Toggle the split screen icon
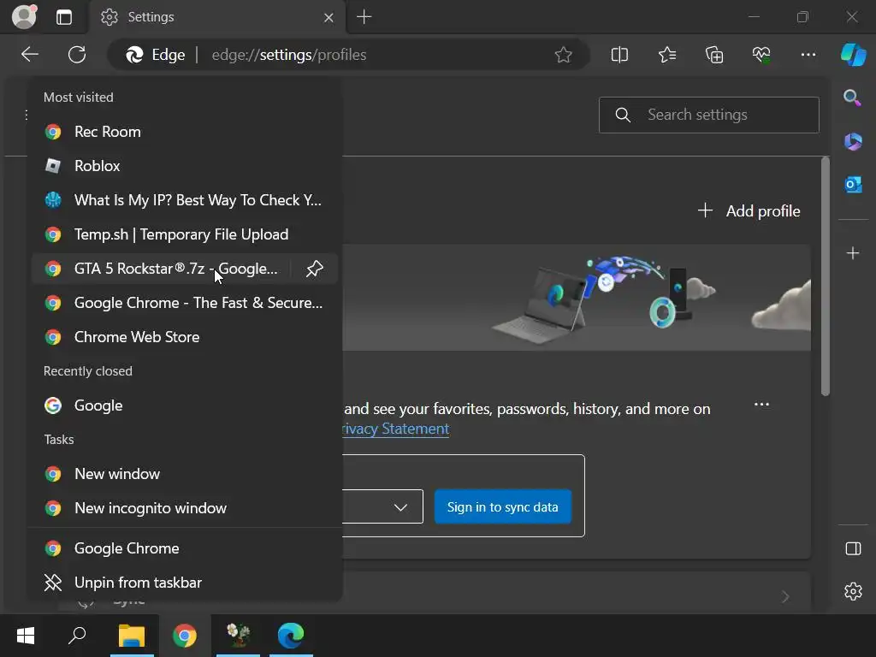This screenshot has height=657, width=876. click(x=619, y=55)
